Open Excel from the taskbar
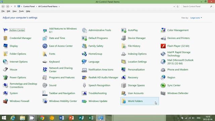The width and height of the screenshot is (215, 121). point(91,118)
